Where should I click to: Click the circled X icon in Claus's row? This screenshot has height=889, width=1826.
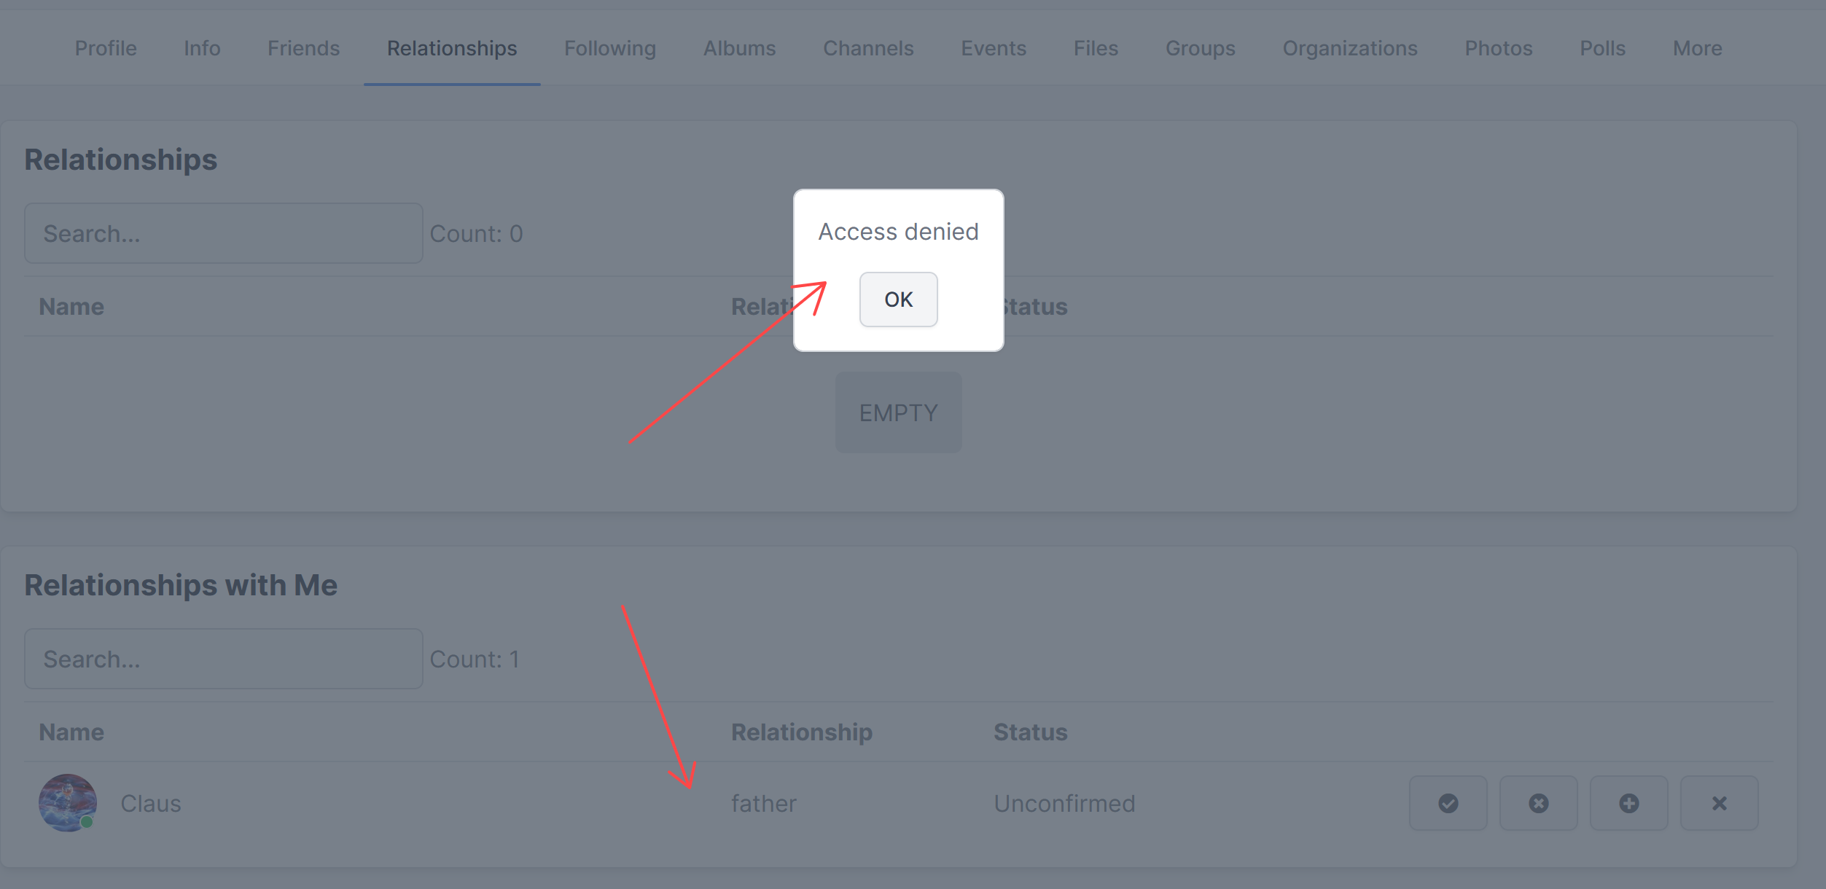click(x=1538, y=803)
